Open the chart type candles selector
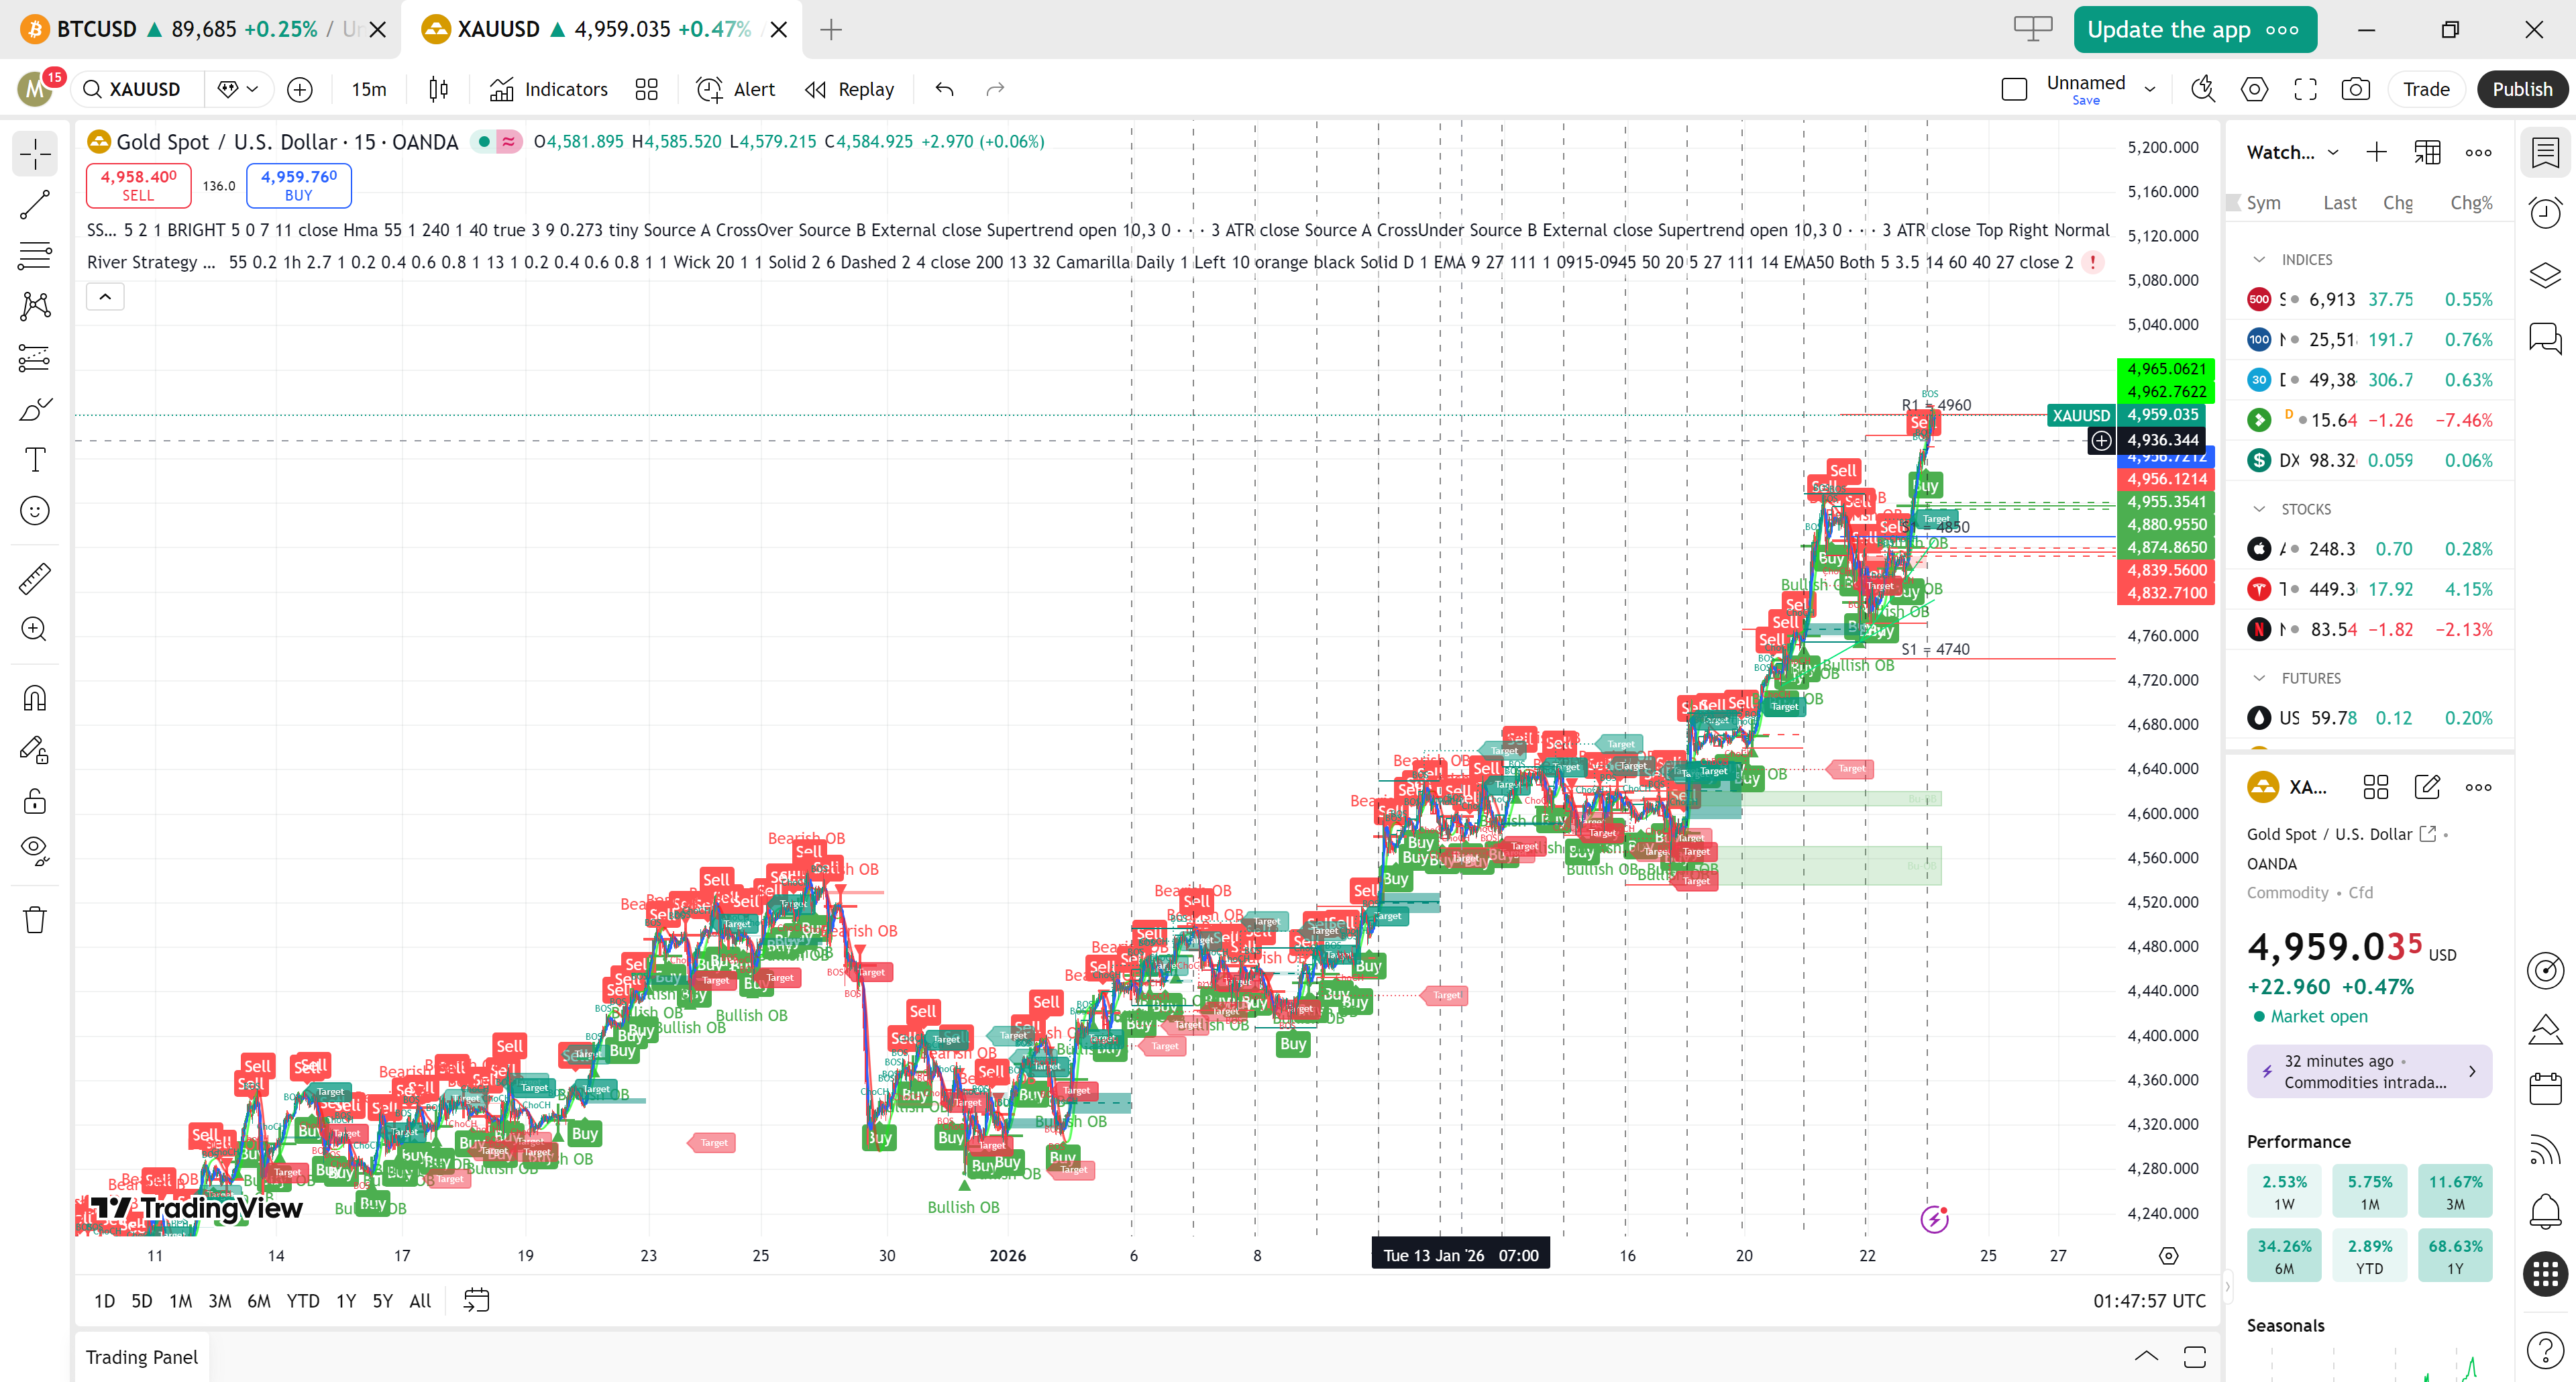The width and height of the screenshot is (2576, 1382). click(438, 89)
